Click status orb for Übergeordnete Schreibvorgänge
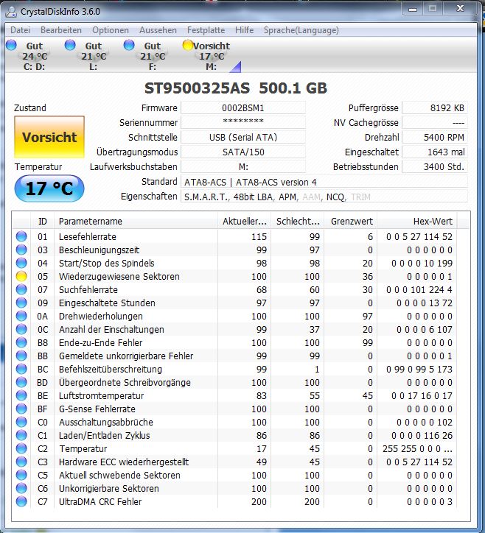The height and width of the screenshot is (533, 485). 21,382
